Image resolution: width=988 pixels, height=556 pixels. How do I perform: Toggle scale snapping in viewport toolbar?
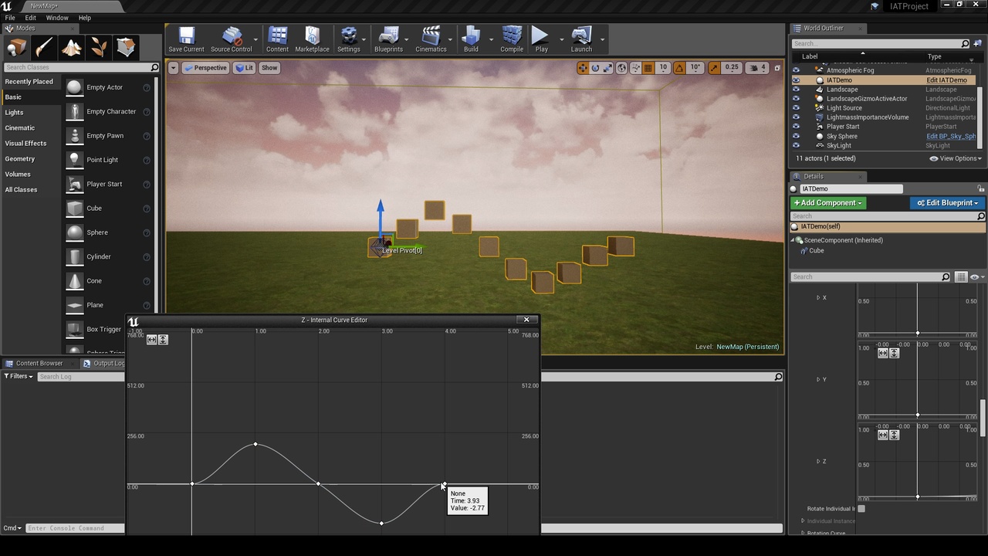[x=715, y=68]
